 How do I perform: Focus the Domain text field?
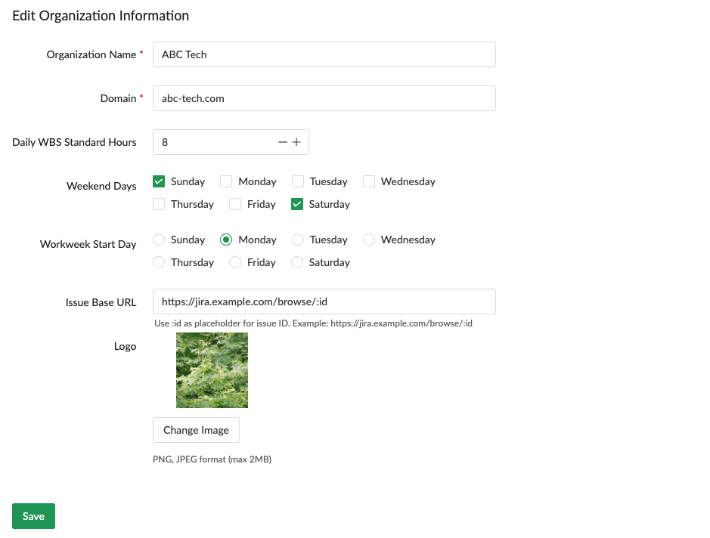(x=324, y=98)
